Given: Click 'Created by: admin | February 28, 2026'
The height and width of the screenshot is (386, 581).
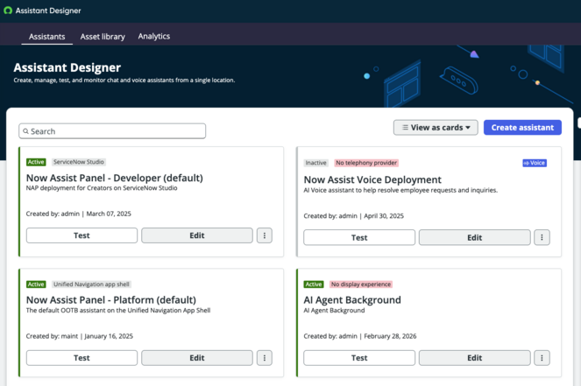Looking at the screenshot, I should 360,336.
